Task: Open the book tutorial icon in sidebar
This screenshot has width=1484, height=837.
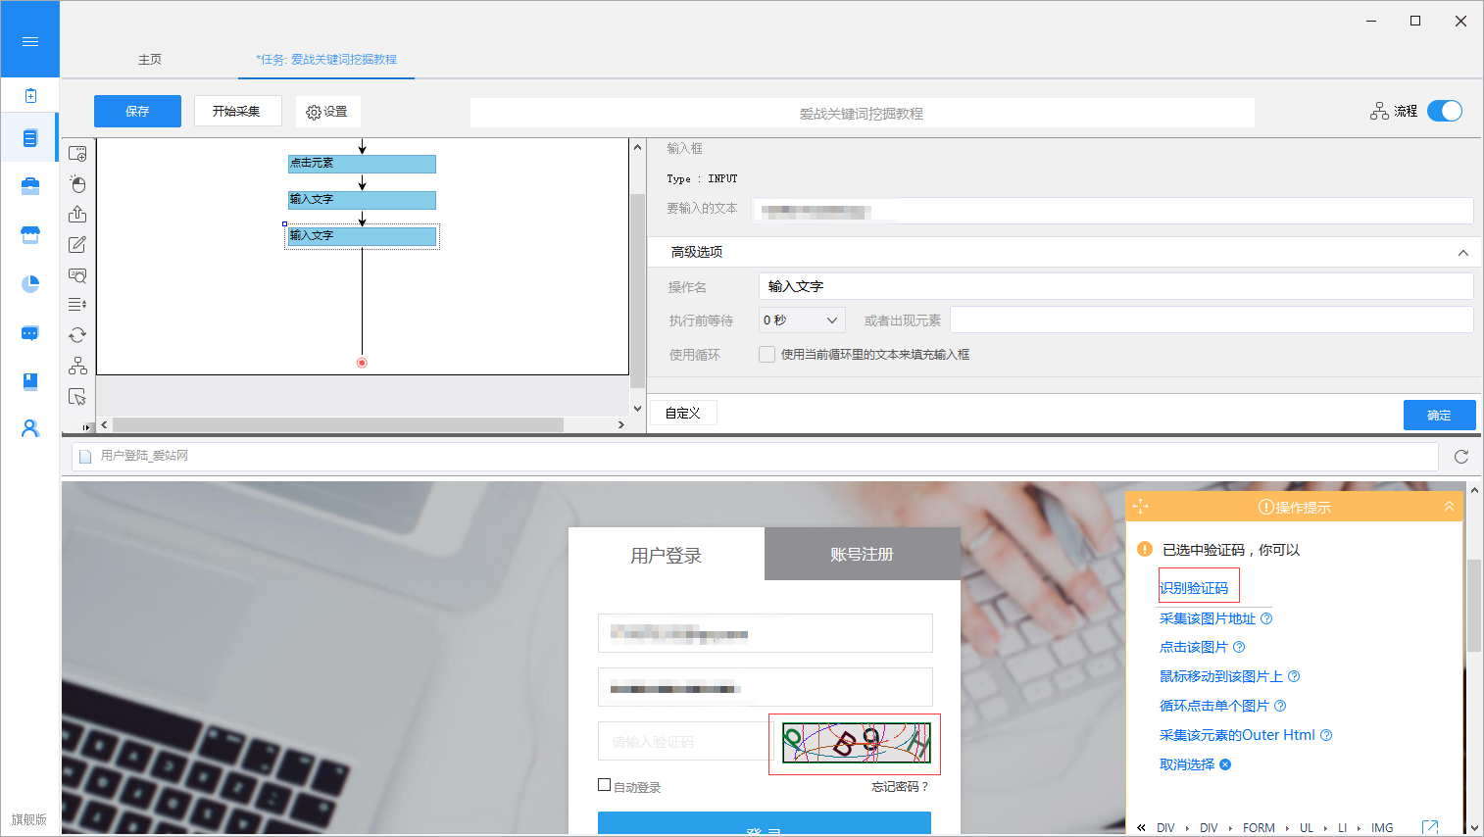Action: 30,381
